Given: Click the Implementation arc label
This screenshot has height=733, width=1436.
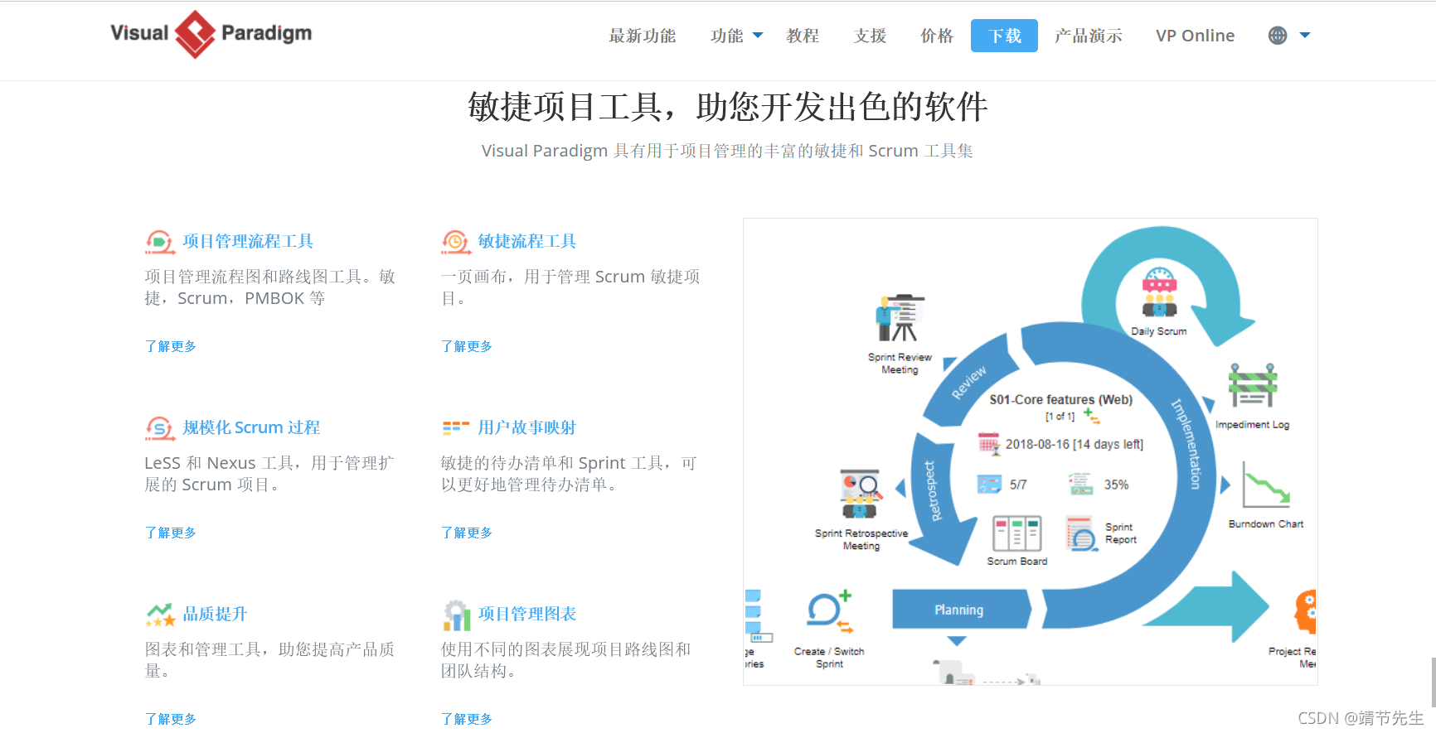Looking at the screenshot, I should click(x=1186, y=444).
